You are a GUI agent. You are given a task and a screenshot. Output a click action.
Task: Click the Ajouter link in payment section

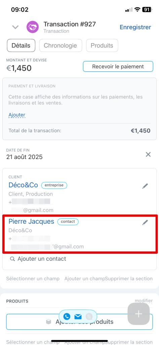[17, 115]
